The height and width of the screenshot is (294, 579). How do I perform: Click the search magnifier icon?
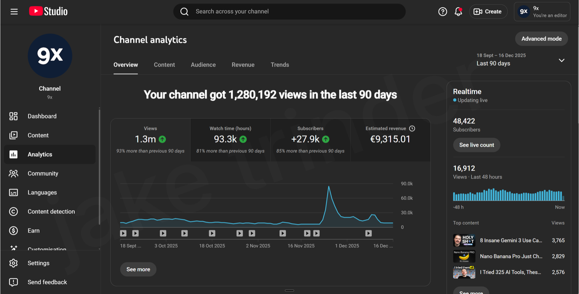point(185,12)
